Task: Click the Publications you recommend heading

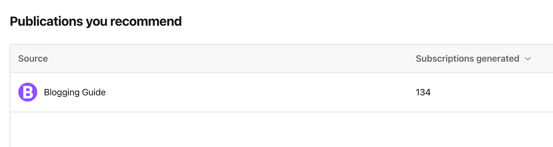Action: click(x=96, y=21)
